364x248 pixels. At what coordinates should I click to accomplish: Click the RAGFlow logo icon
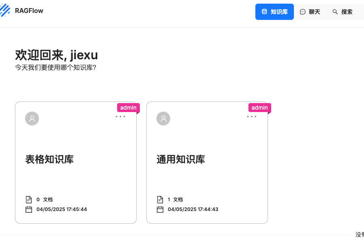point(5,10)
